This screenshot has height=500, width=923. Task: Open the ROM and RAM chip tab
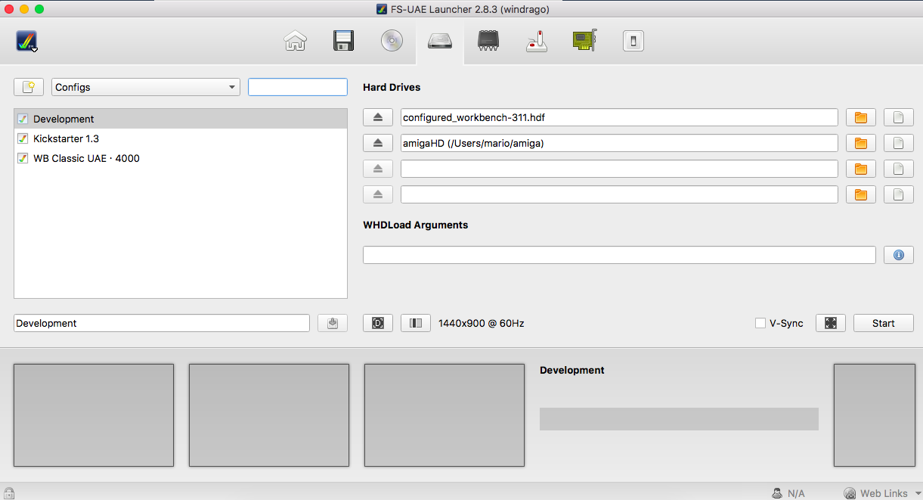(488, 40)
